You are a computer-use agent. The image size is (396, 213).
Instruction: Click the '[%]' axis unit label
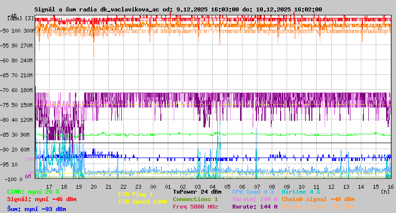(x=29, y=18)
